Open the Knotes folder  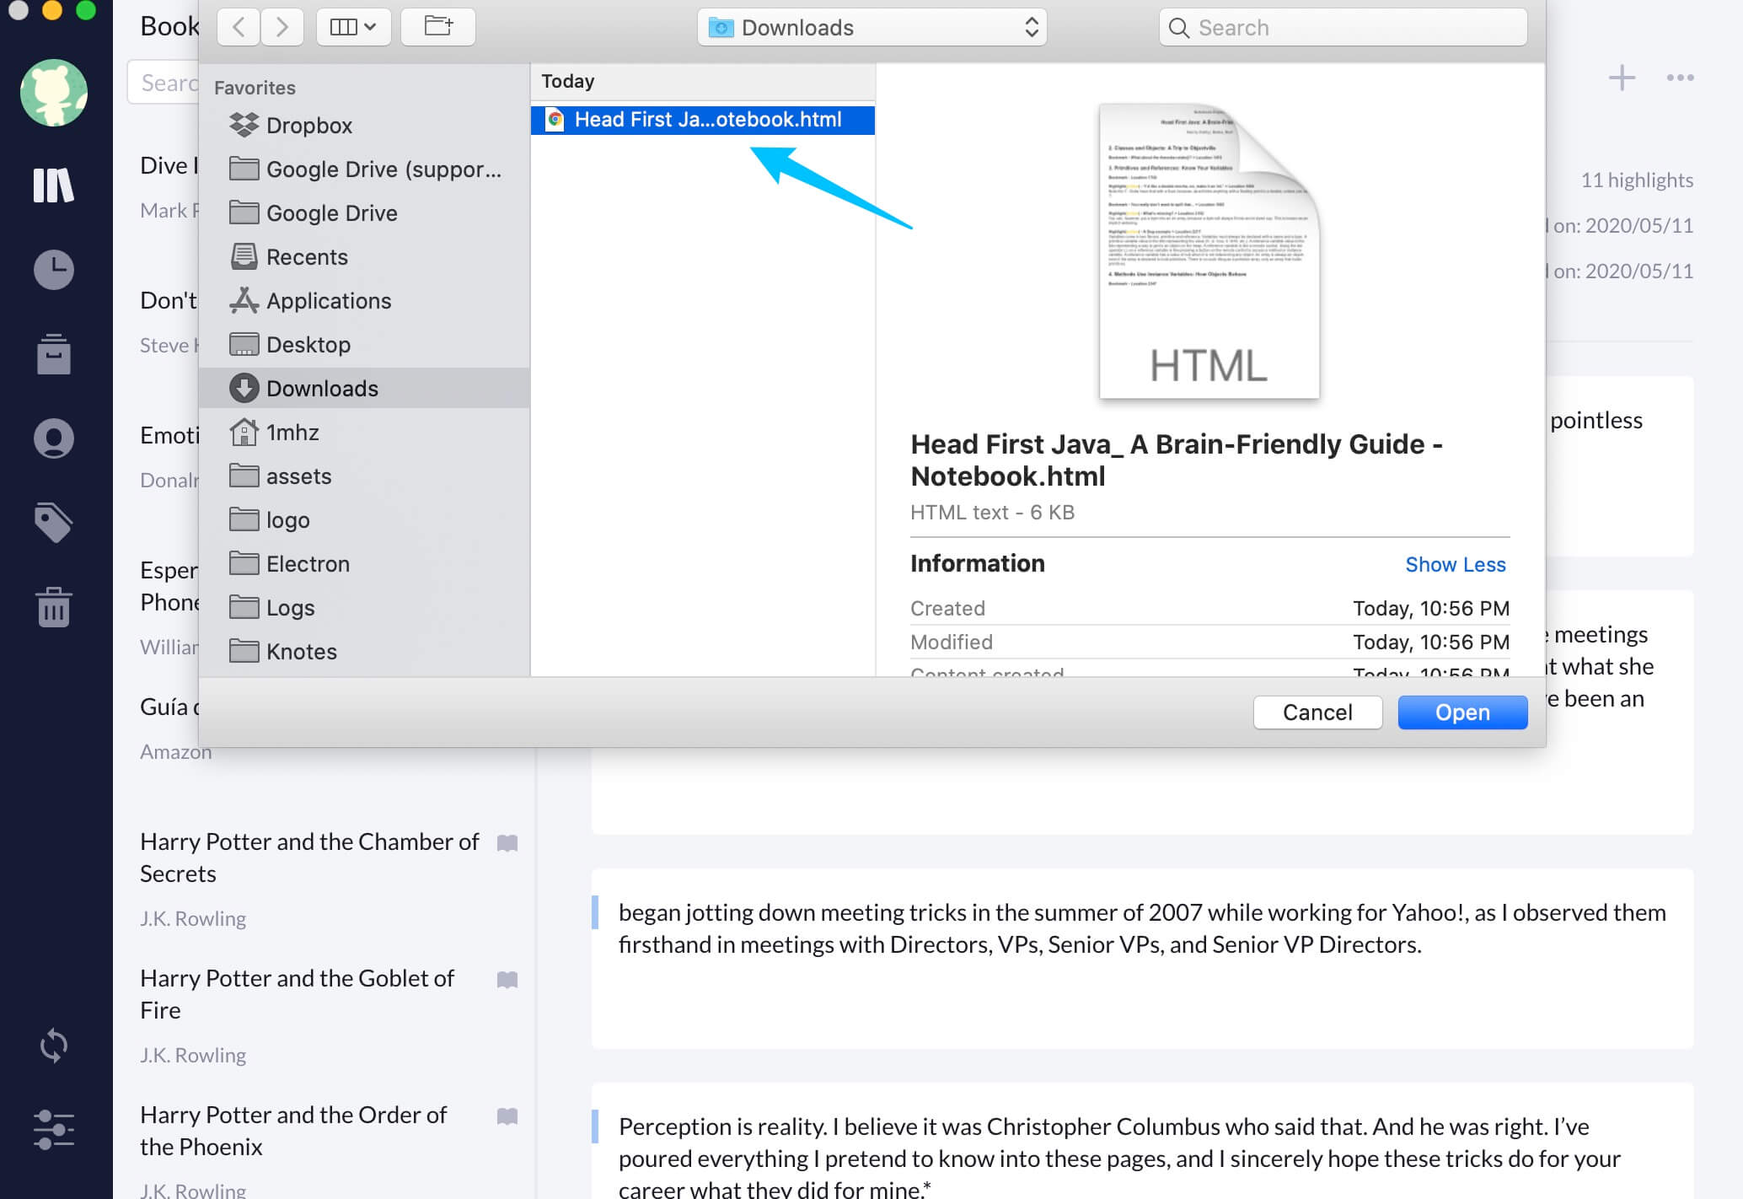(364, 651)
